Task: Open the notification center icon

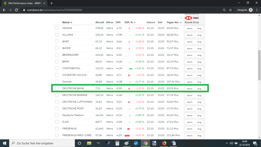Action: point(255,143)
